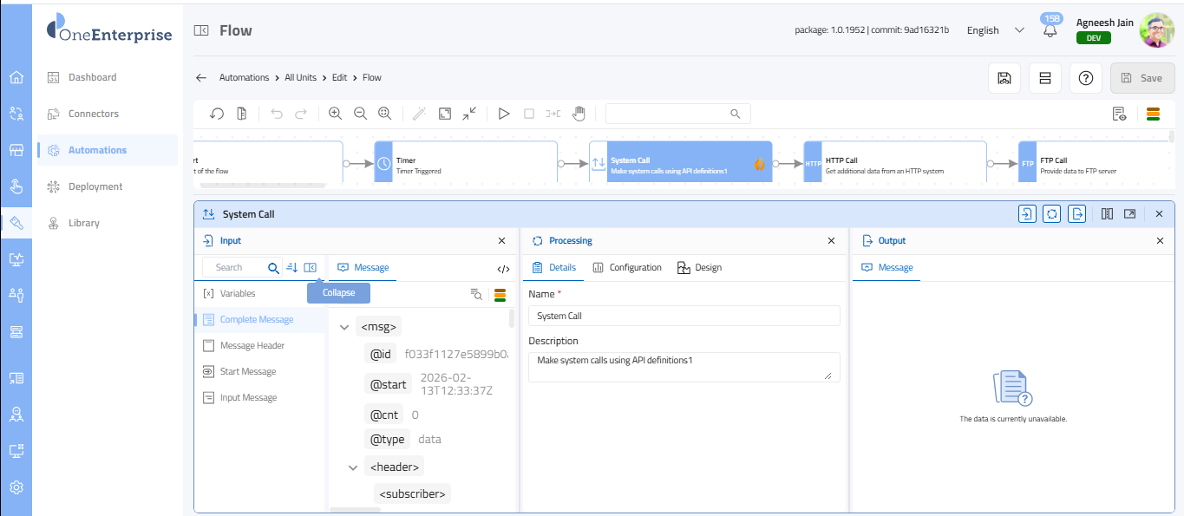Click the refresh flow icon in toolbar
Image resolution: width=1184 pixels, height=516 pixels.
[218, 114]
